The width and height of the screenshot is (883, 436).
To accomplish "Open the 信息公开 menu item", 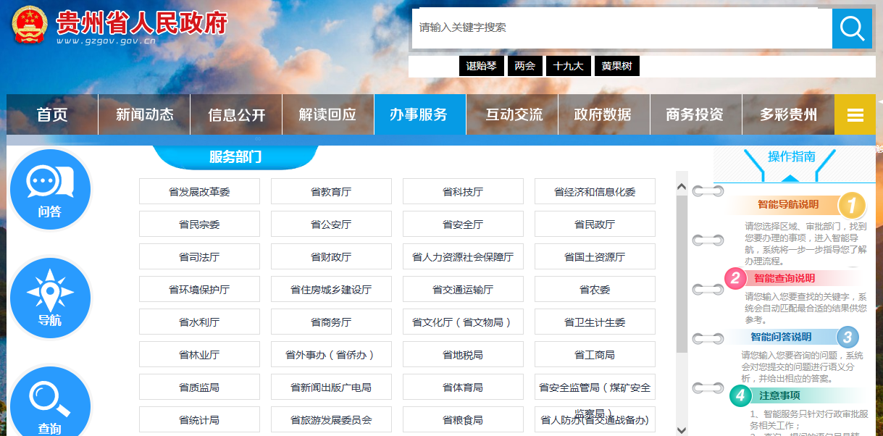I will click(x=236, y=115).
